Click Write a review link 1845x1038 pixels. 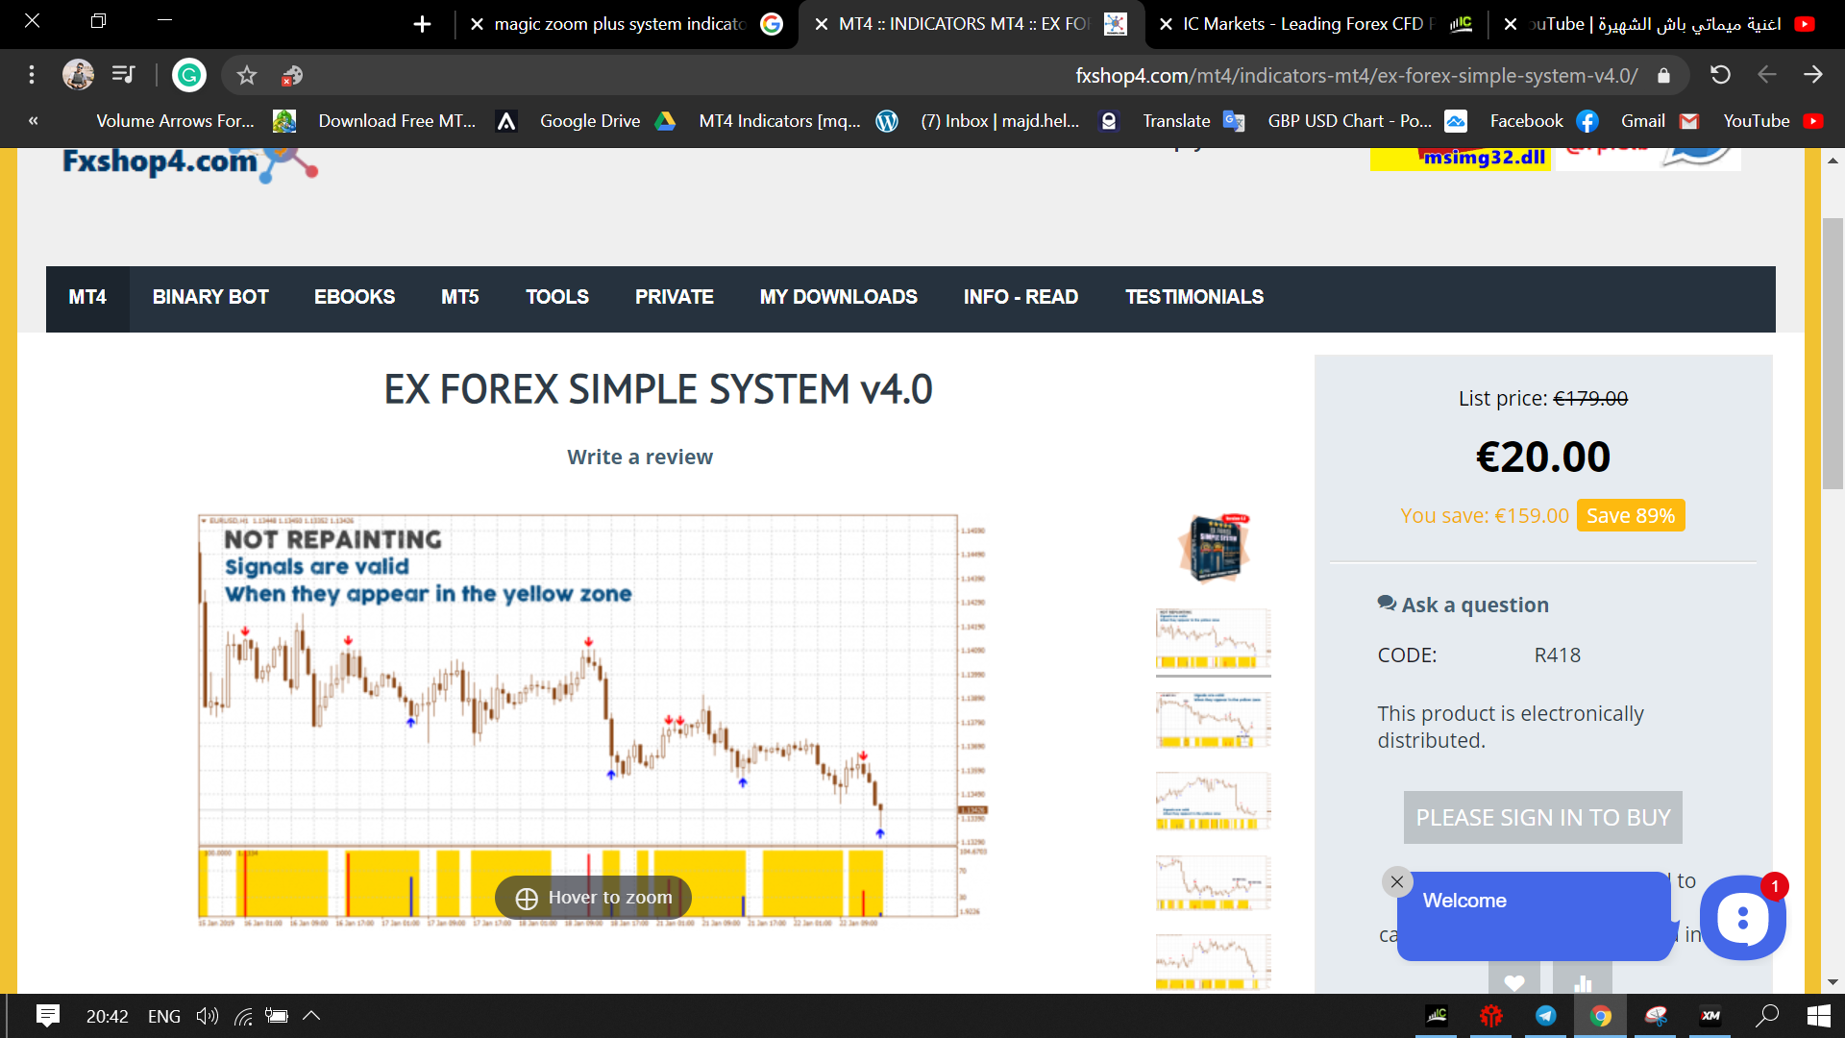click(x=640, y=457)
